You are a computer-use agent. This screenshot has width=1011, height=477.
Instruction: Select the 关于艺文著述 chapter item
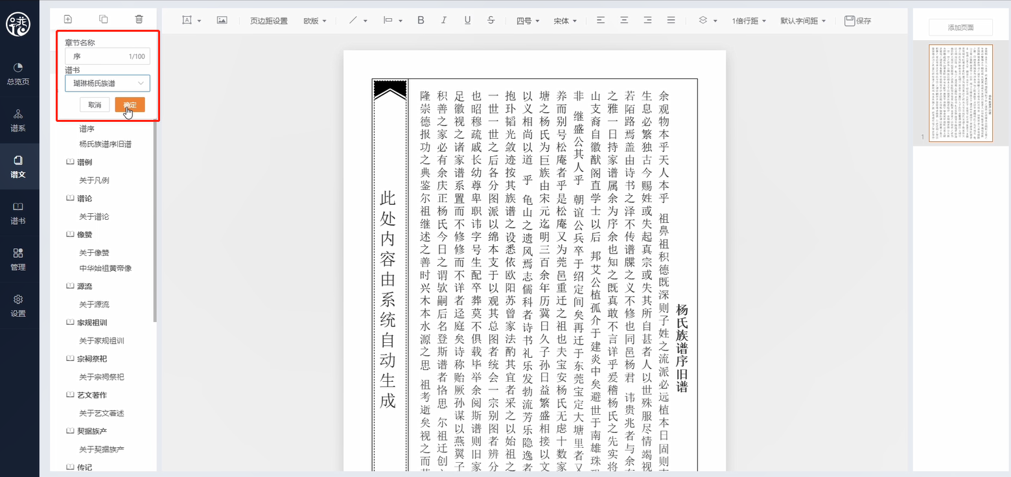[102, 413]
